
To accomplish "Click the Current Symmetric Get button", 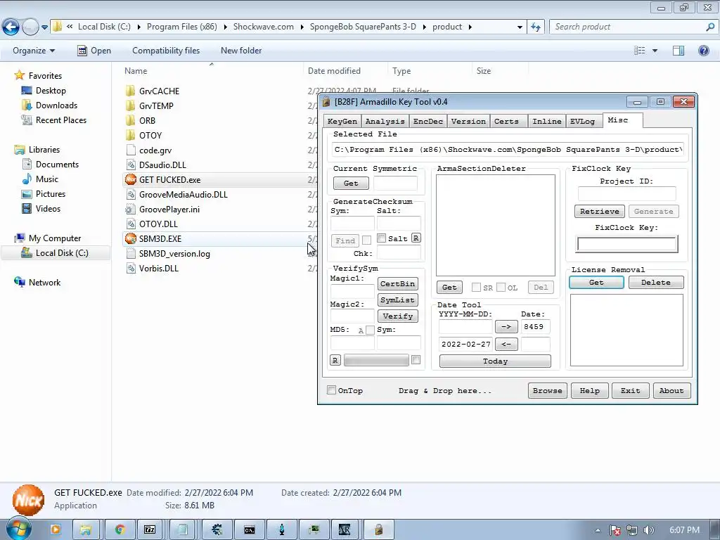I will (351, 184).
